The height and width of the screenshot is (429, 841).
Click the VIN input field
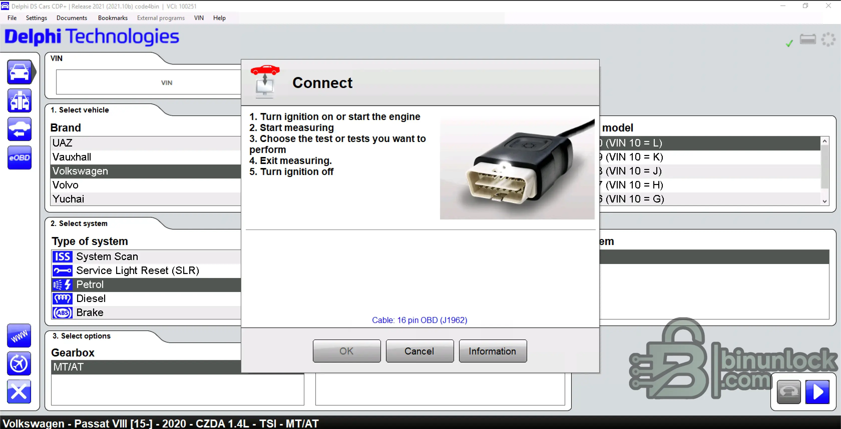tap(148, 82)
